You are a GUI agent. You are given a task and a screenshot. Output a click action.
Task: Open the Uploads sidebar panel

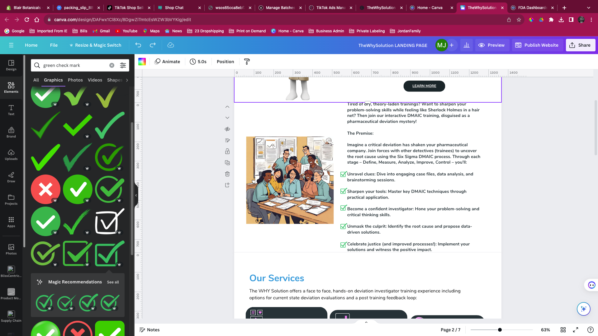point(11,155)
